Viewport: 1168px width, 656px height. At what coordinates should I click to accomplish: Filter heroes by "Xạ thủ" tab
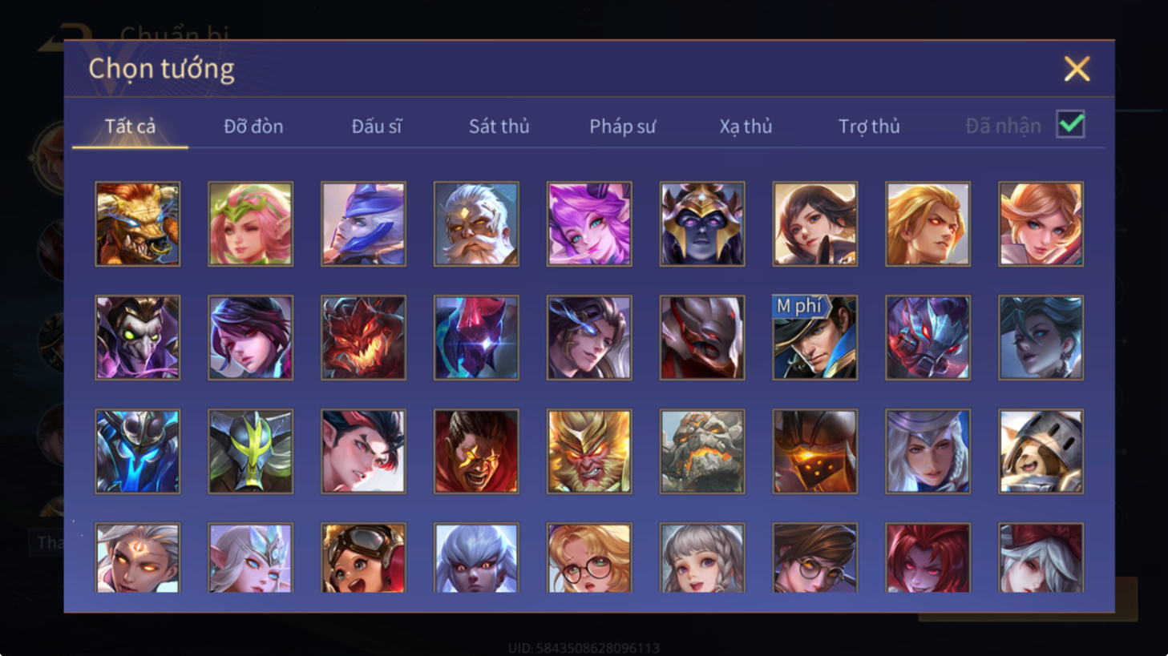point(746,127)
